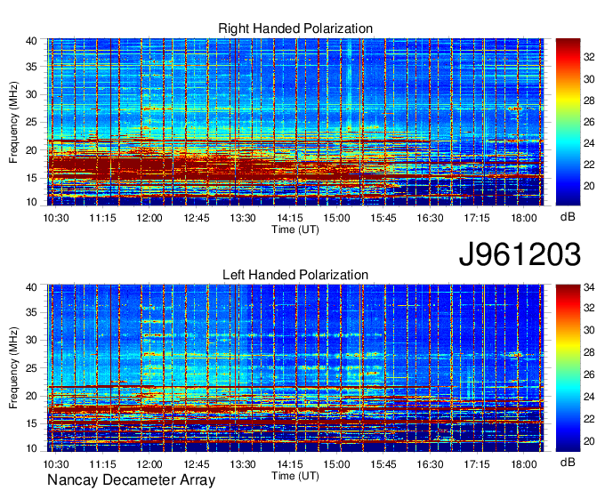Click 10 MHz tick on left-handed plot
Image resolution: width=605 pixels, height=491 pixels.
[32, 448]
